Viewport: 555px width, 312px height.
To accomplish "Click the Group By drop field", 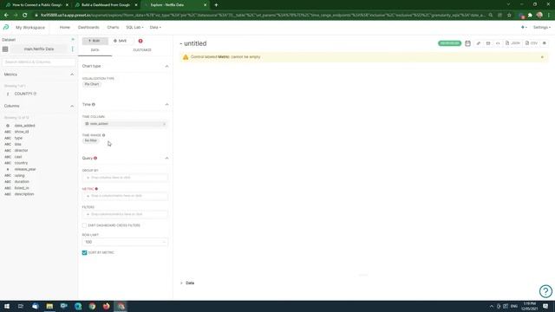I will coord(125,178).
